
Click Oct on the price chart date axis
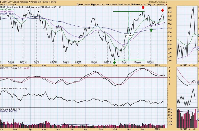pos(115,65)
